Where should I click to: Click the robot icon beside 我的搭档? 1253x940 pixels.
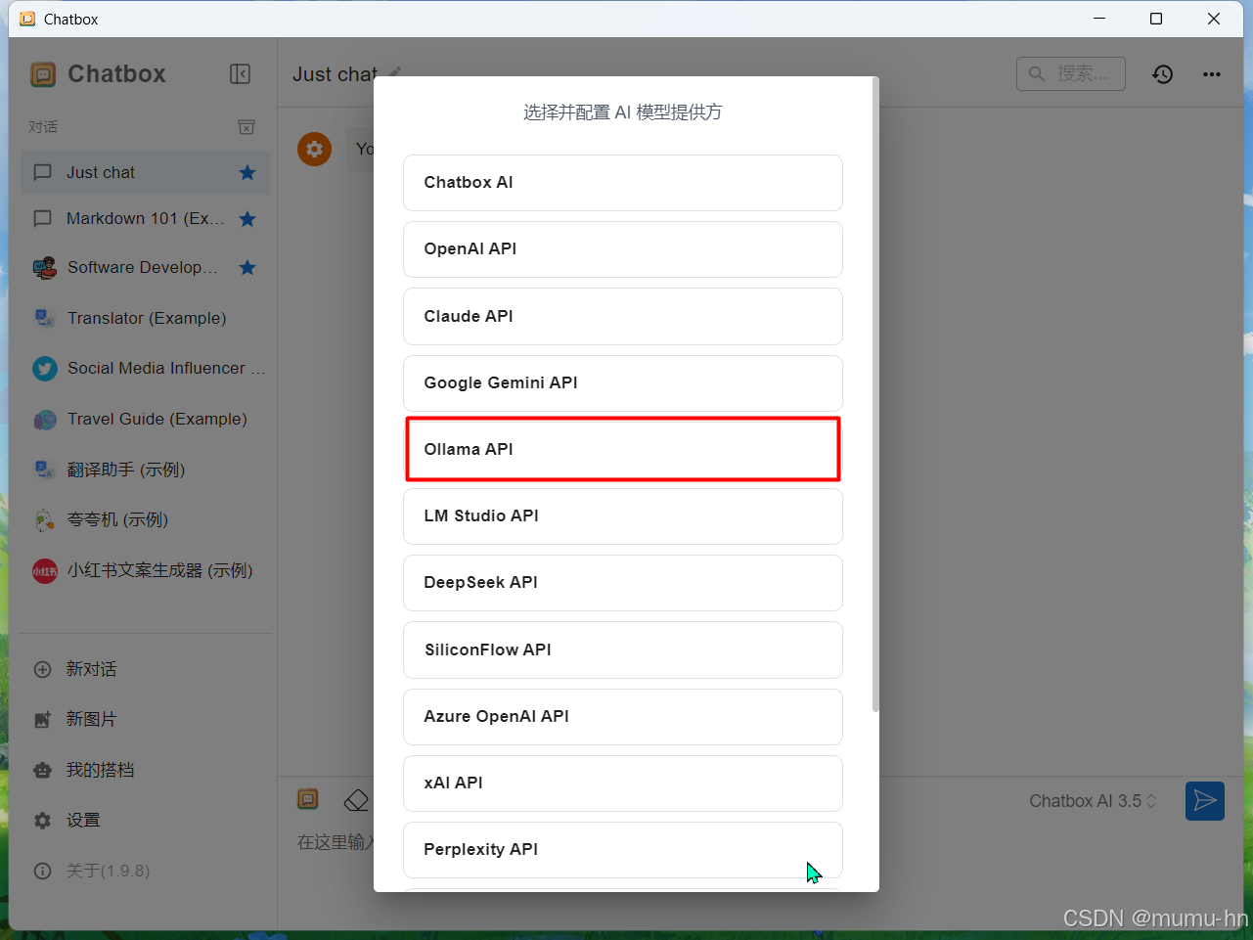point(42,771)
